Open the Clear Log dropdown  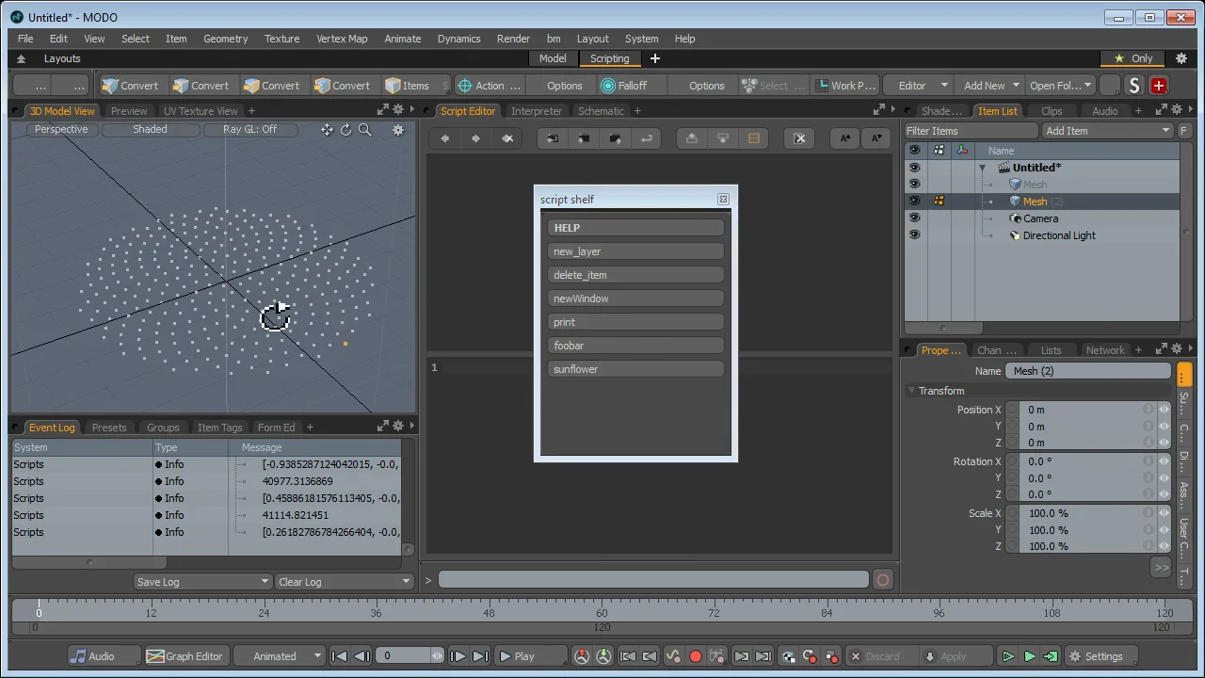(x=344, y=582)
